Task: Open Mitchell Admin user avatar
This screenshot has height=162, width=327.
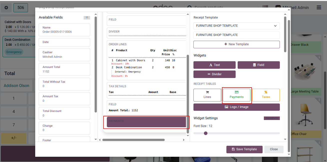Action: pos(278,8)
